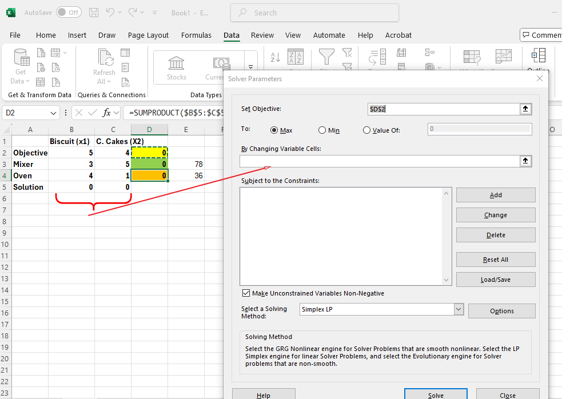Click the Sort A to Z icon
Screen dimensions: 582x399
[275, 57]
